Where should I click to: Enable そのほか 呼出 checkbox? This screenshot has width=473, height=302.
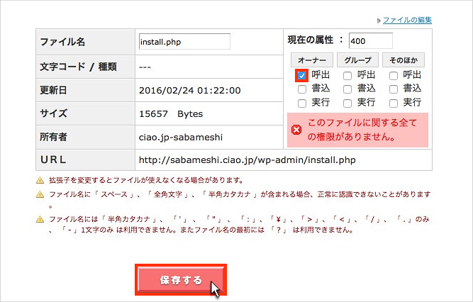(x=394, y=75)
